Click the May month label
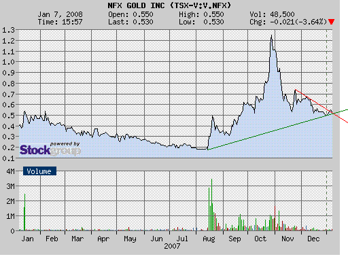The height and width of the screenshot is (261, 348). pyautogui.click(x=130, y=239)
